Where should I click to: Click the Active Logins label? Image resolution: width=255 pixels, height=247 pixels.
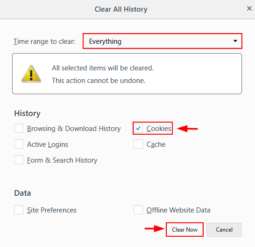pos(48,144)
